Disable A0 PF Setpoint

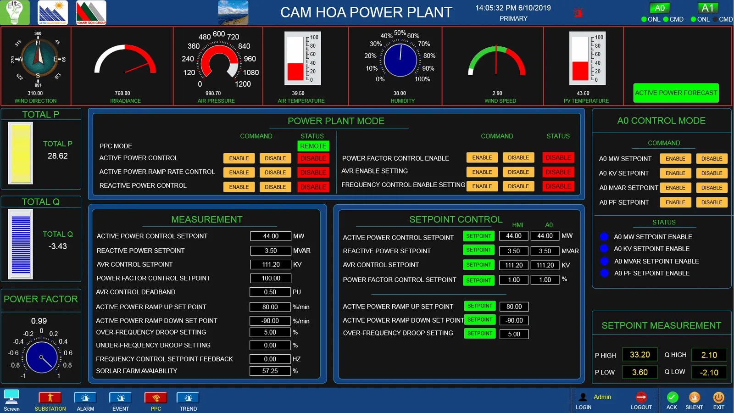coord(712,202)
